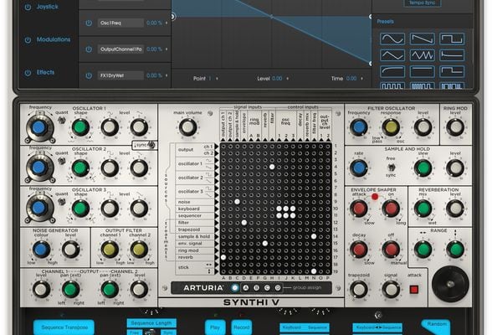492x335 pixels.
Task: Open the FX1DryWet destination dropdown
Action: point(120,75)
